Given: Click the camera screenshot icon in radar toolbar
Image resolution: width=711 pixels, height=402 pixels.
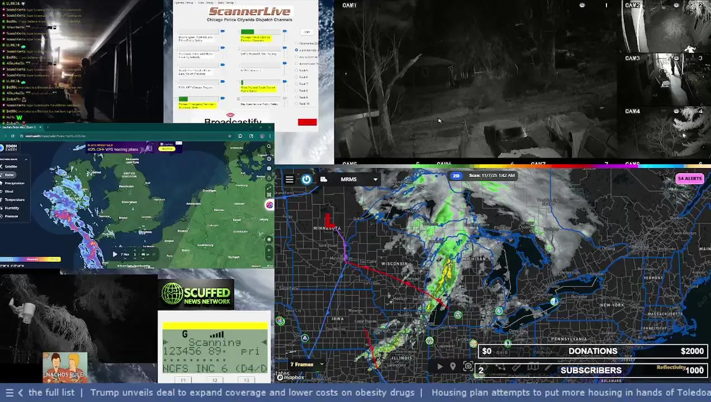Looking at the screenshot, I should coord(468,366).
